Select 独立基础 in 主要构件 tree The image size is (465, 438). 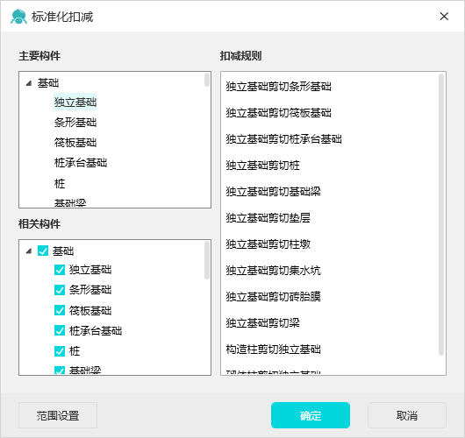75,102
